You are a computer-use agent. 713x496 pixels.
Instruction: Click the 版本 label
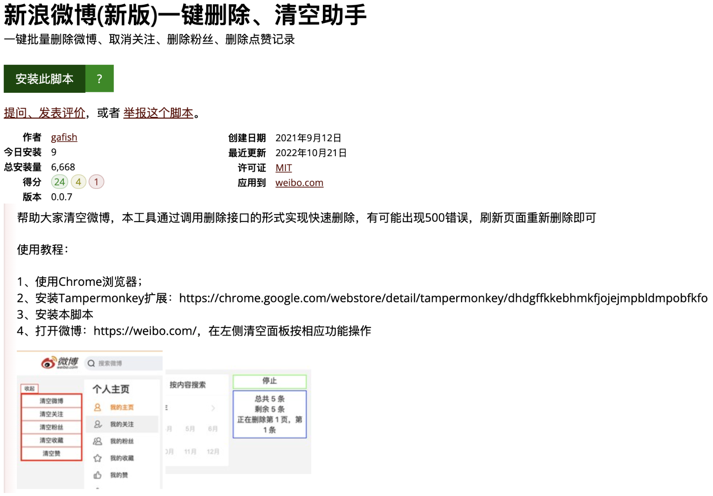32,197
